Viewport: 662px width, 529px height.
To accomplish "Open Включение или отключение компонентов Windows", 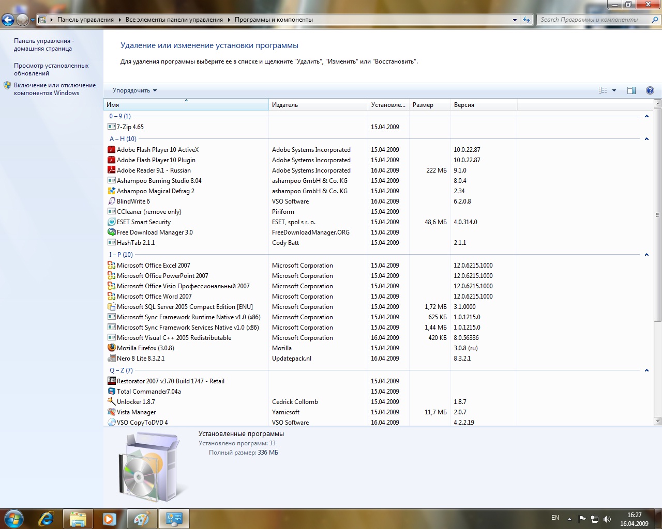I will coord(55,89).
